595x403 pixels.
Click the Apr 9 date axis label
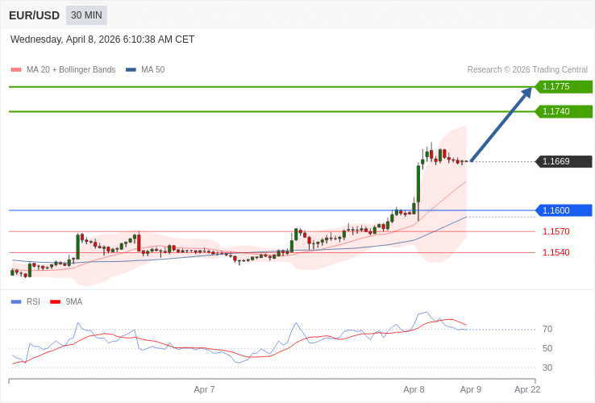[471, 390]
